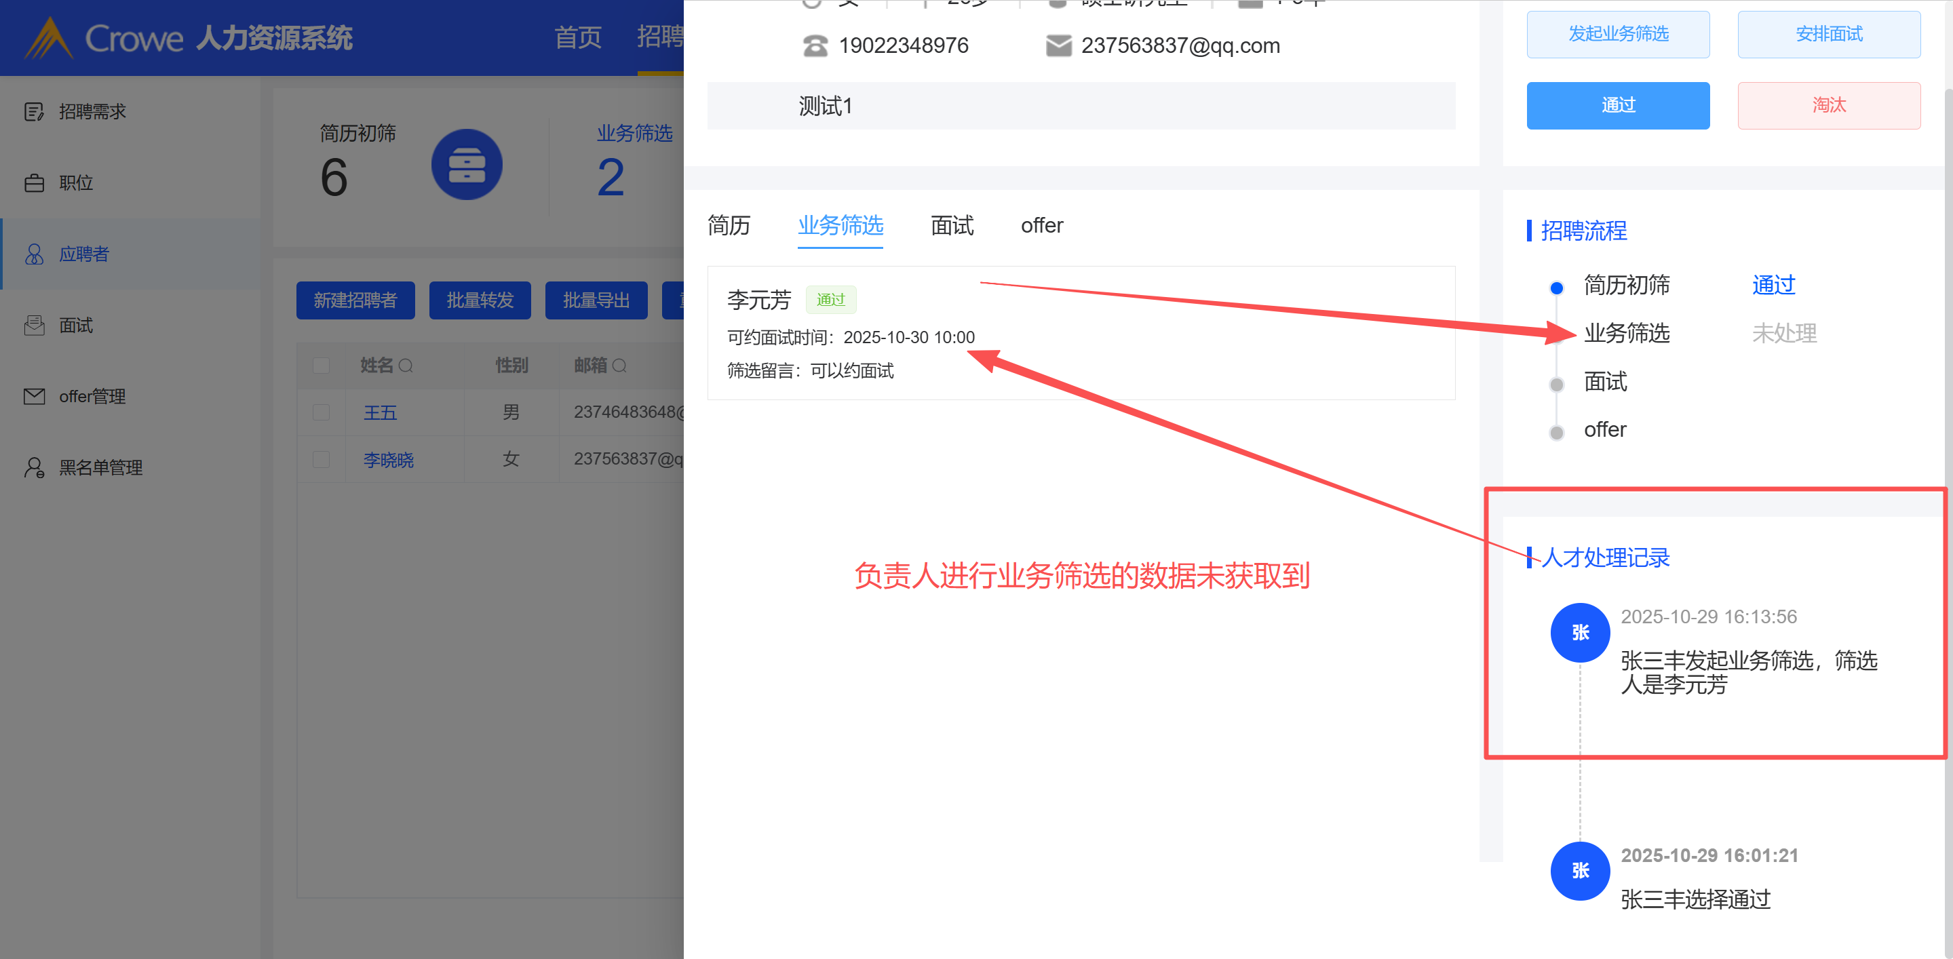Screen dimensions: 1953x959
Task: Switch to the 简历 tab
Action: tap(729, 225)
